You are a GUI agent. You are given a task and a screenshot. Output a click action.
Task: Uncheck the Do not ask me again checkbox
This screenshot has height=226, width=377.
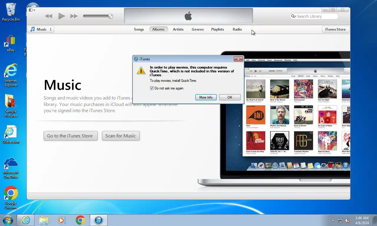click(x=152, y=88)
